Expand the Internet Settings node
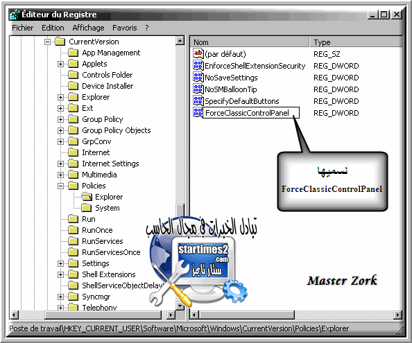412x343 pixels. [x=61, y=164]
